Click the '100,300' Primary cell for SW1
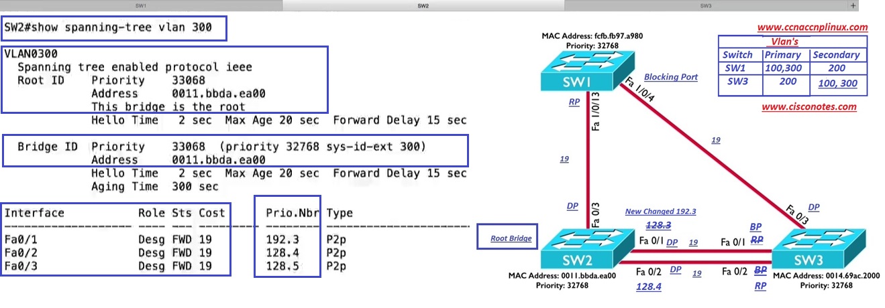 pyautogui.click(x=783, y=68)
